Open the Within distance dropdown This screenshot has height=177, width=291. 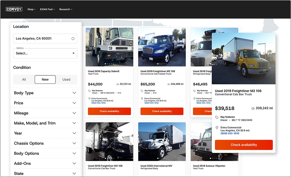(45, 53)
